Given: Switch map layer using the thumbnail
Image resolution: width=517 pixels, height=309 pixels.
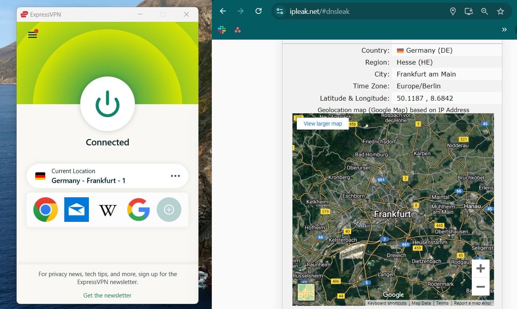Looking at the screenshot, I should pos(306,292).
